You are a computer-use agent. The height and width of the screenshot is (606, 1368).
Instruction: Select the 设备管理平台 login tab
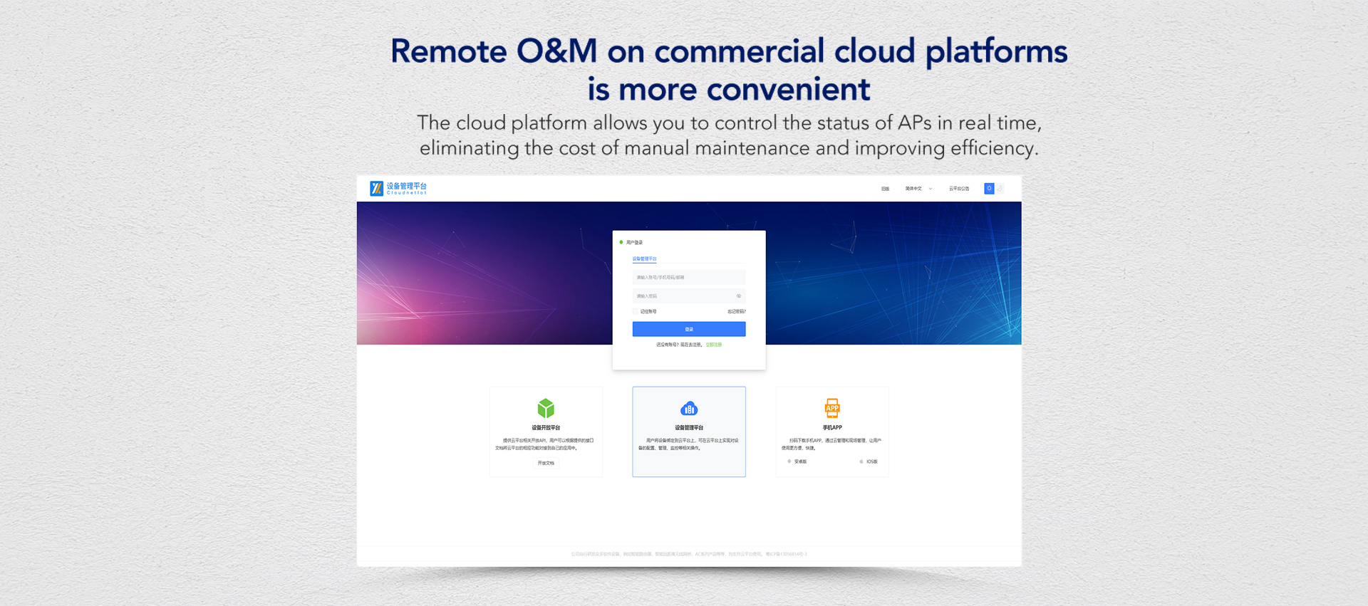click(644, 259)
